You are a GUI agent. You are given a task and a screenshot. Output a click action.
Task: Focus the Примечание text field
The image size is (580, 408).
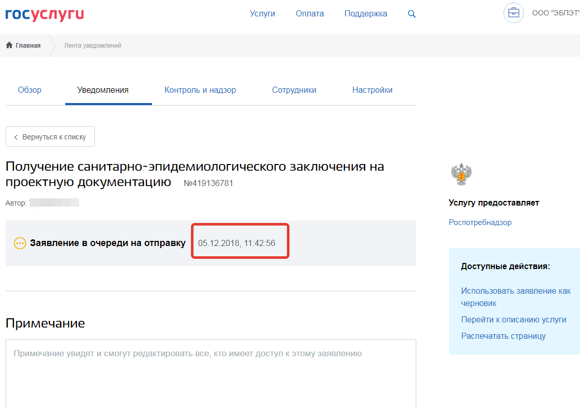coord(210,374)
